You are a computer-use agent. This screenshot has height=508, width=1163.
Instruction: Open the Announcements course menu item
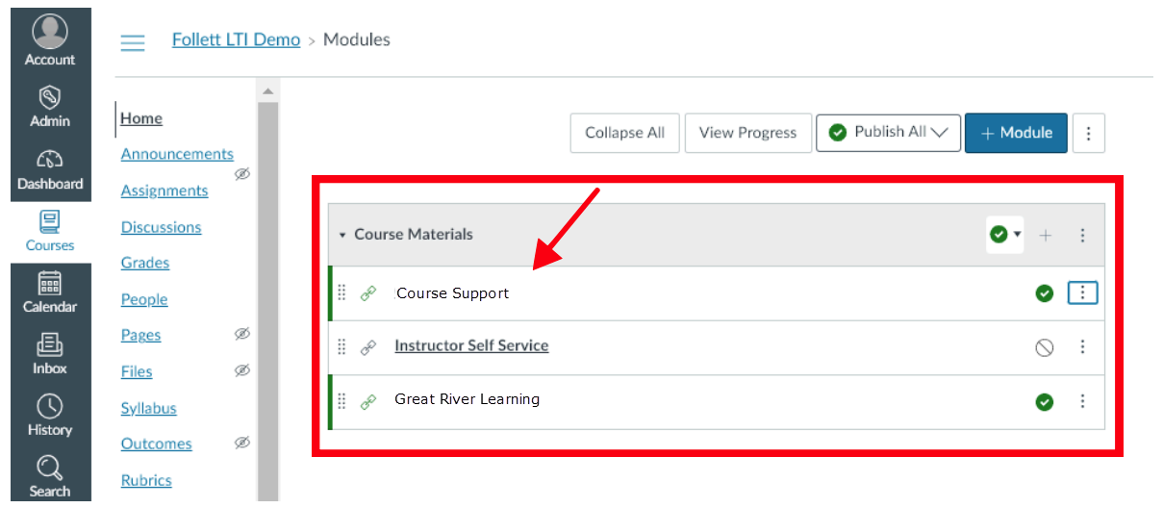point(177,154)
